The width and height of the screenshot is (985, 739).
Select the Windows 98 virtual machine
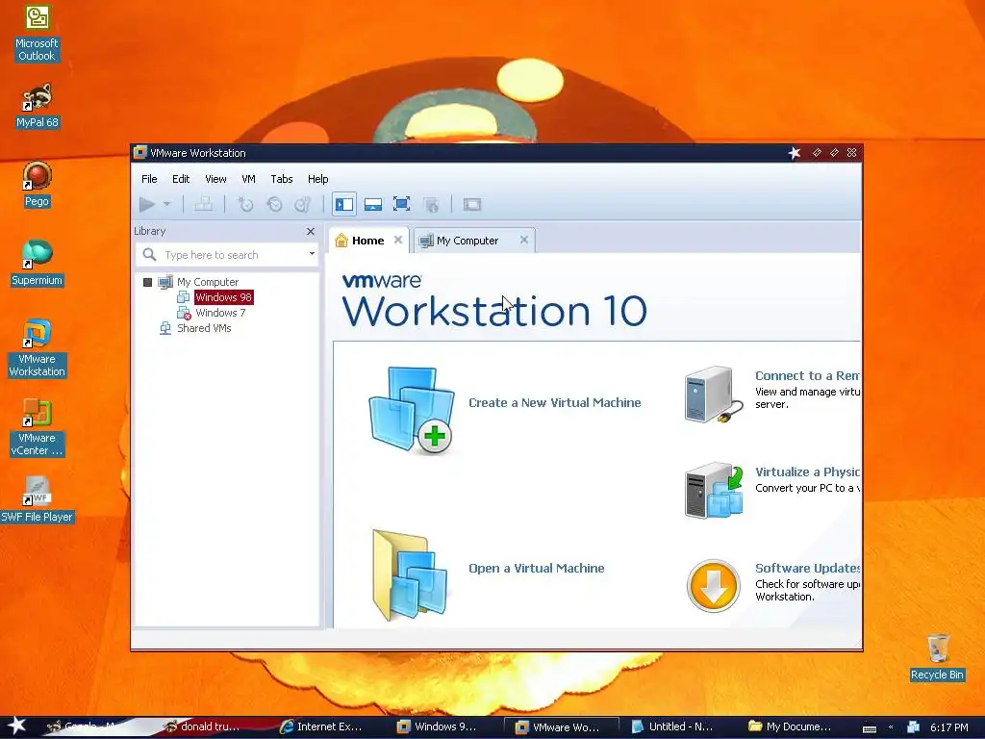223,297
